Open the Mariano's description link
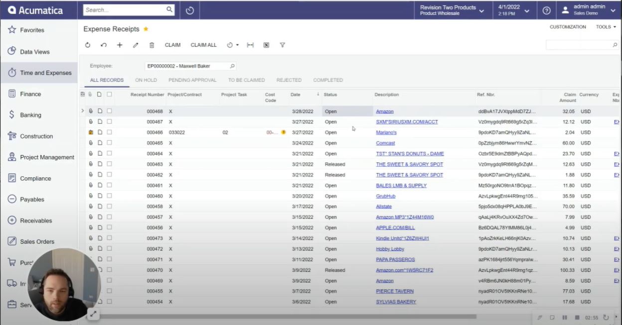The width and height of the screenshot is (622, 325). [x=386, y=132]
